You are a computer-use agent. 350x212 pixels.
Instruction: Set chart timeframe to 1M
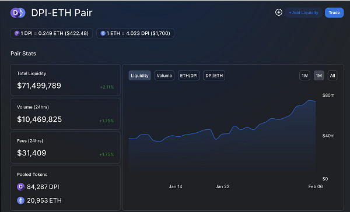[318, 76]
